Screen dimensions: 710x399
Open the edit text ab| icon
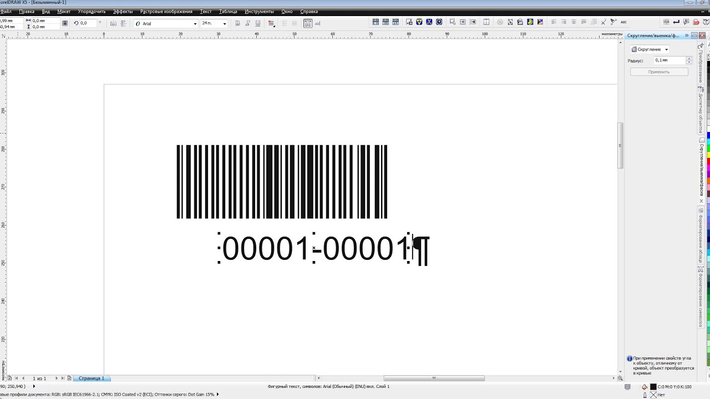click(x=318, y=23)
